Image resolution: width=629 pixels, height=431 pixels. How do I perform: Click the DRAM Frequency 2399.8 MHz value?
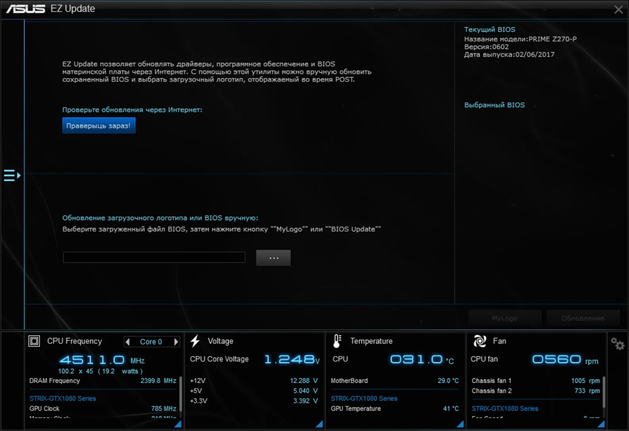(158, 380)
